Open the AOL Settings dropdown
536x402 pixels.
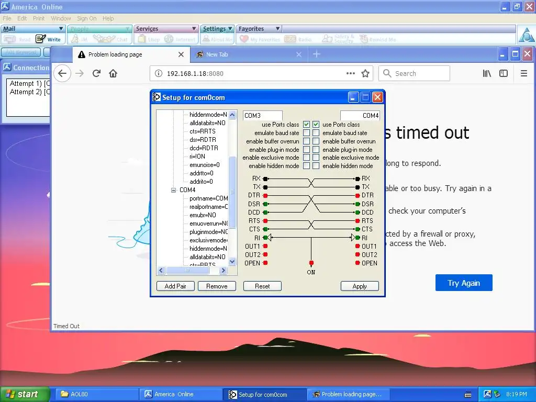coord(230,29)
